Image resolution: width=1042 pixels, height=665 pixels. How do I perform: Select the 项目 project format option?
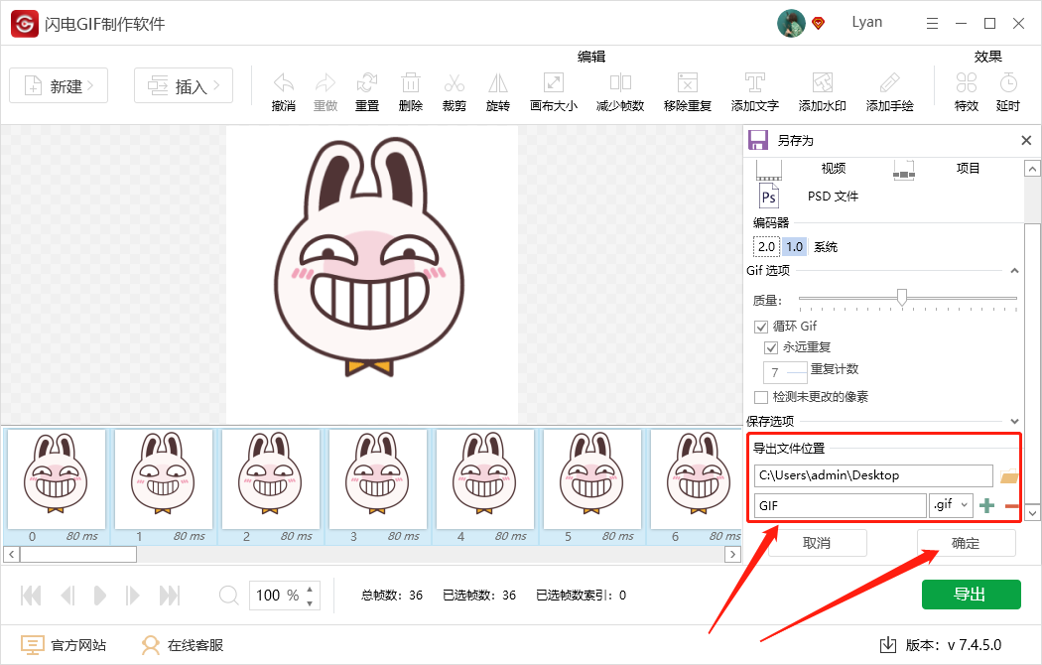(969, 168)
